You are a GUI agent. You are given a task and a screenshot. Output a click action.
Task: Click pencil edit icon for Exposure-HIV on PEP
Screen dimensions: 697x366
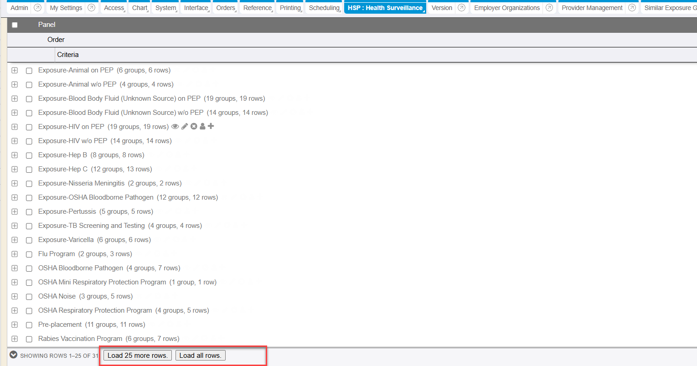(185, 127)
